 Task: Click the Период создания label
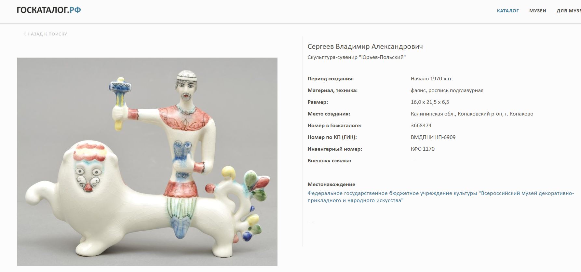pos(331,78)
